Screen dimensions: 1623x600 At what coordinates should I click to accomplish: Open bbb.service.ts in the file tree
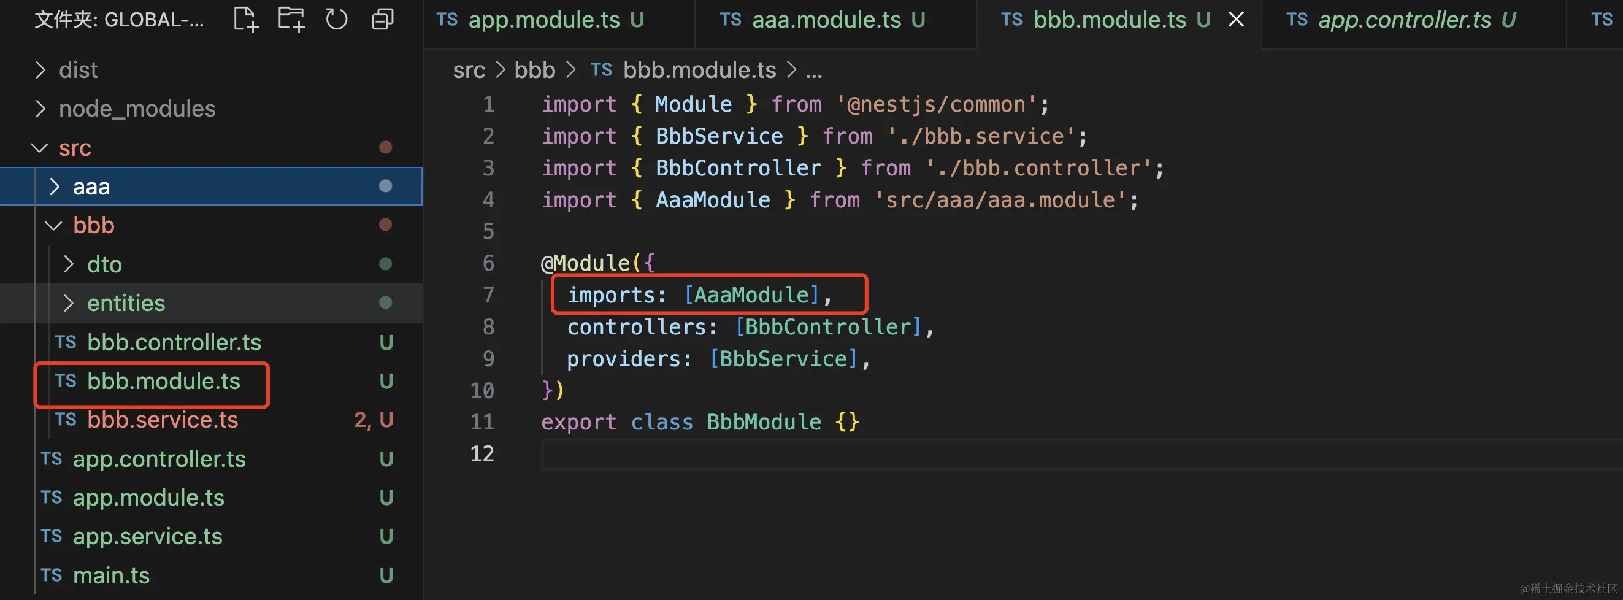163,420
